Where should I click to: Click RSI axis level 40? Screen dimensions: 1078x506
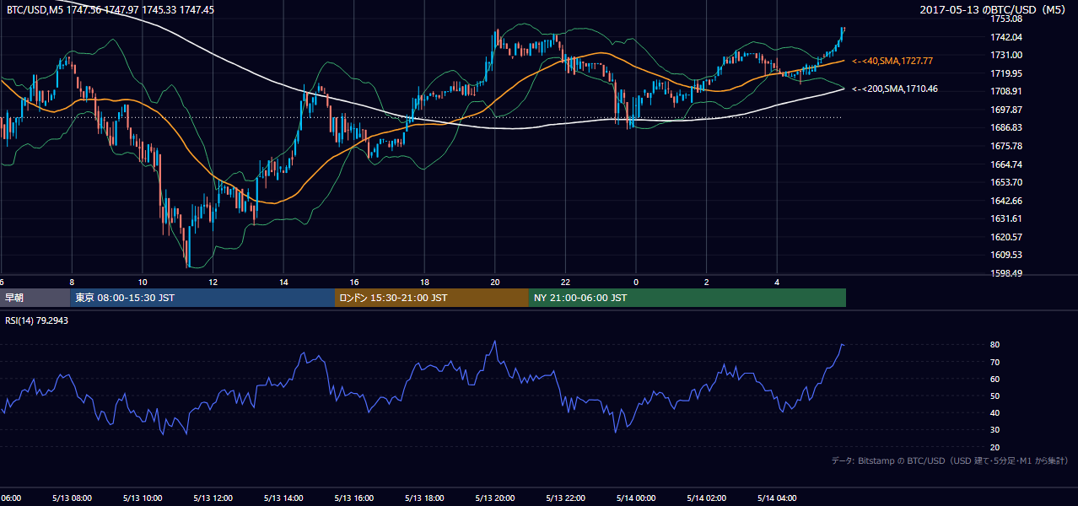(995, 412)
